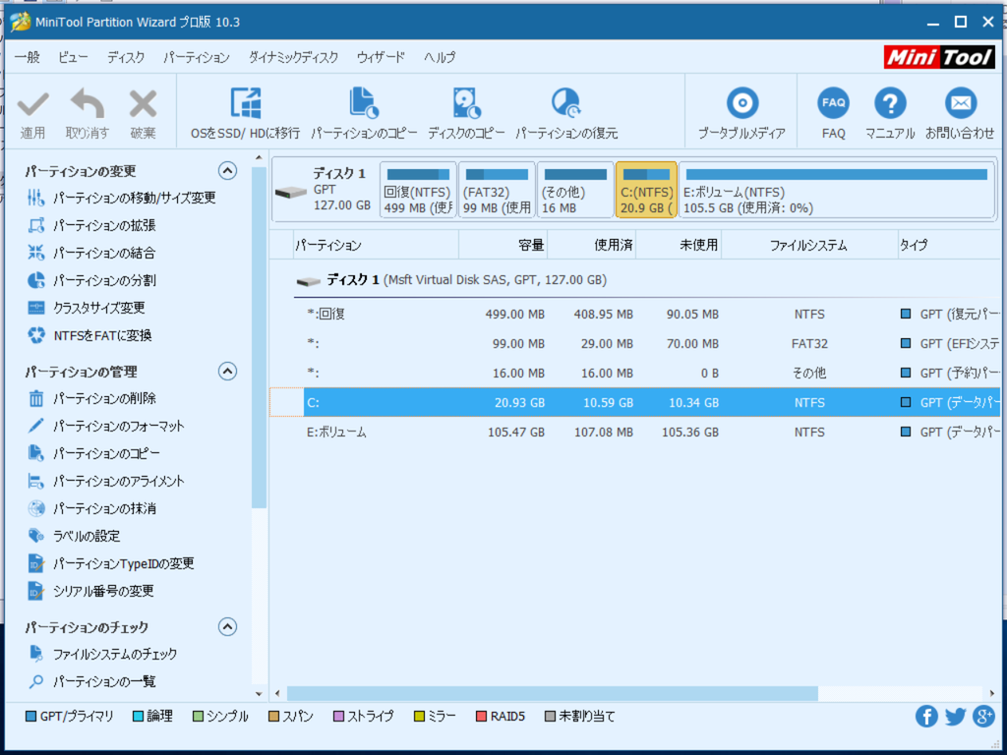The image size is (1007, 755).
Task: Click the 取り消す (Undo) arrow icon
Action: pyautogui.click(x=88, y=104)
